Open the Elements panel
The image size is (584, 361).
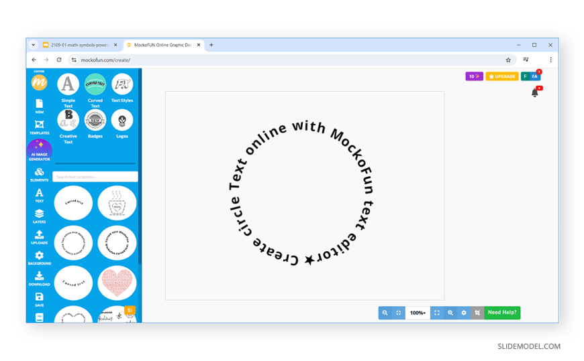(39, 174)
